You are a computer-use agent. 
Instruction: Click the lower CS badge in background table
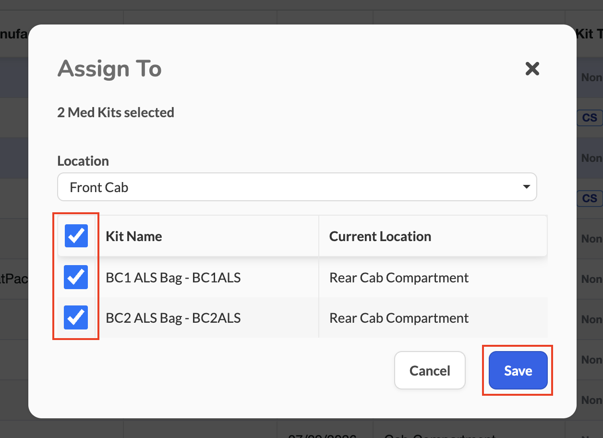(x=590, y=198)
